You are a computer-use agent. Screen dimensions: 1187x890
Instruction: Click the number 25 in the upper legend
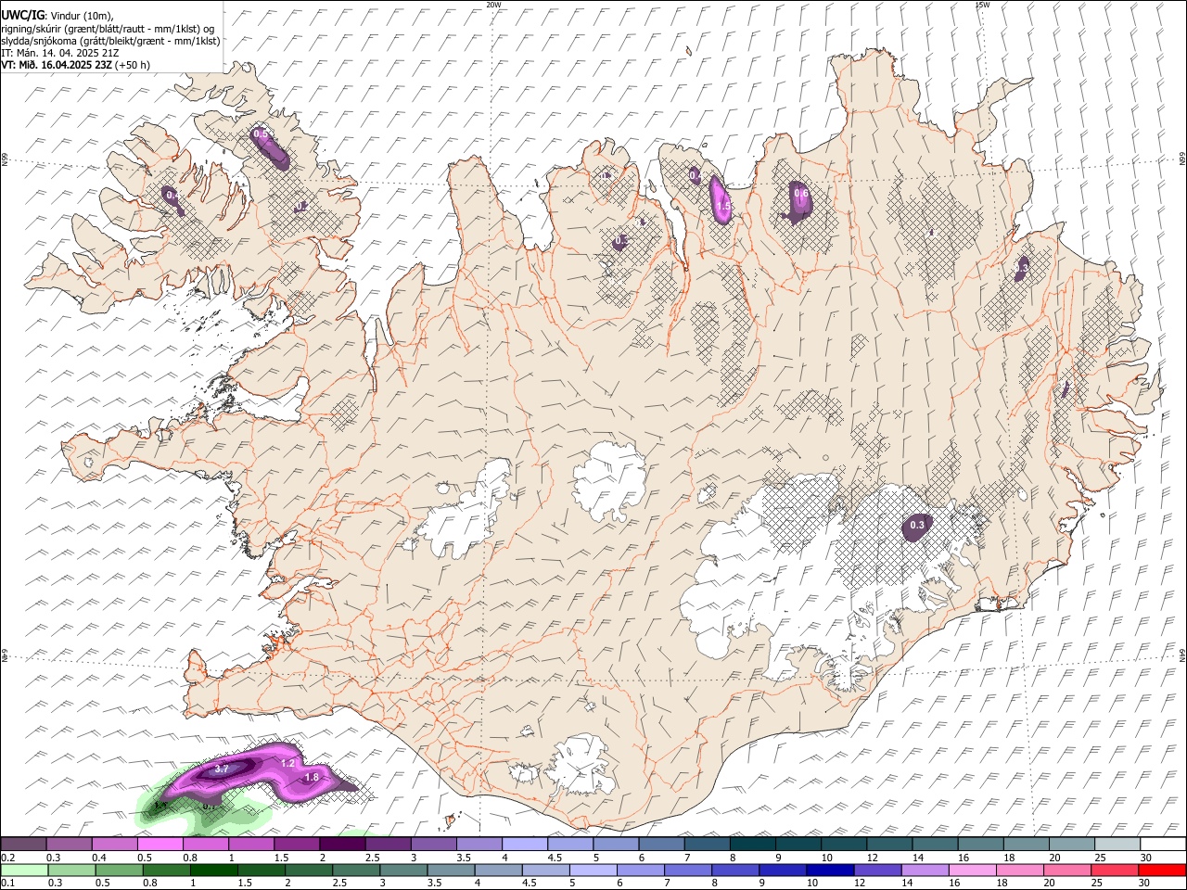click(1100, 858)
